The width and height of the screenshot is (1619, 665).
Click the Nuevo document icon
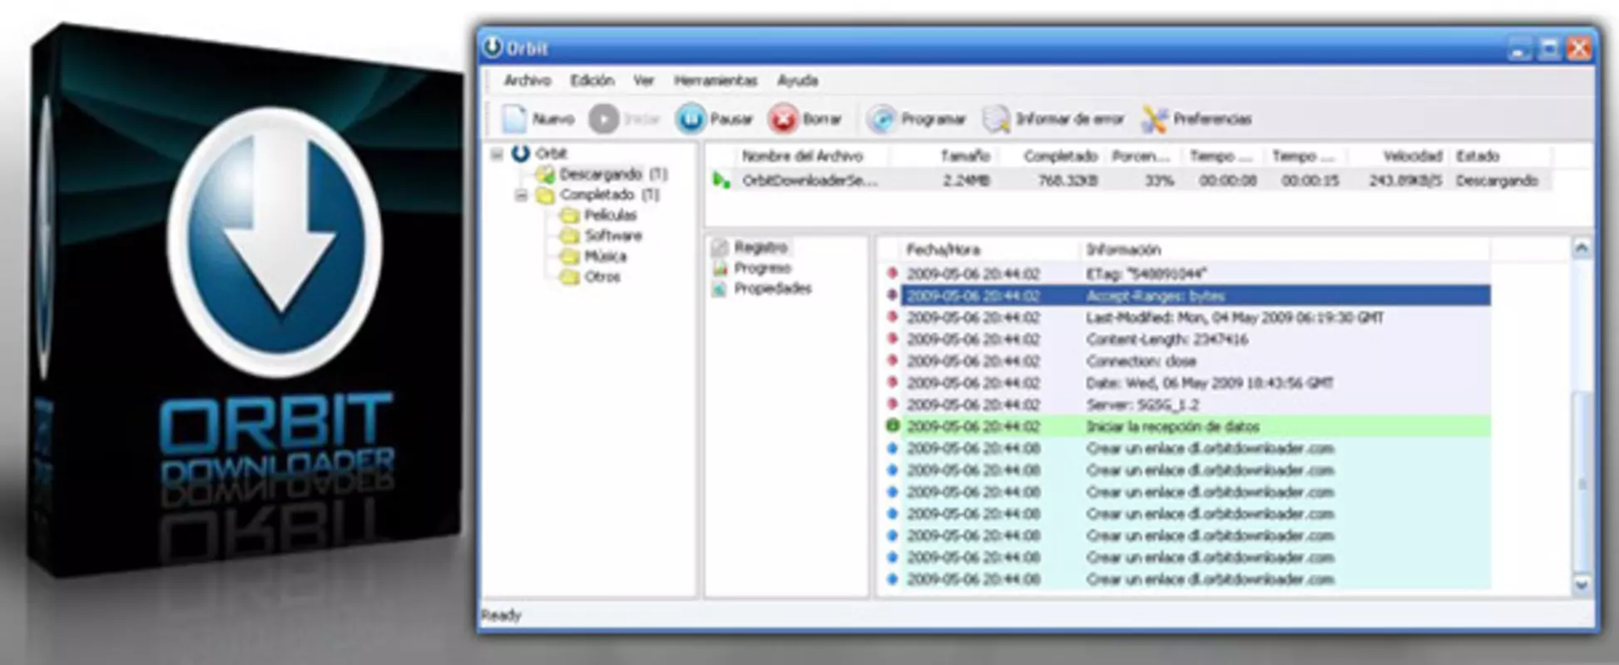click(x=514, y=119)
